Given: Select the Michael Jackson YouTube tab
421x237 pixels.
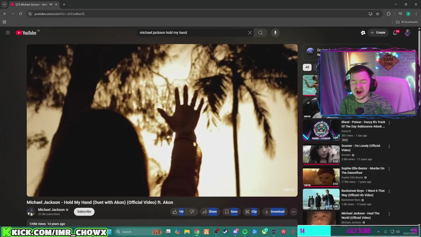Looking at the screenshot, I should pyautogui.click(x=34, y=5).
